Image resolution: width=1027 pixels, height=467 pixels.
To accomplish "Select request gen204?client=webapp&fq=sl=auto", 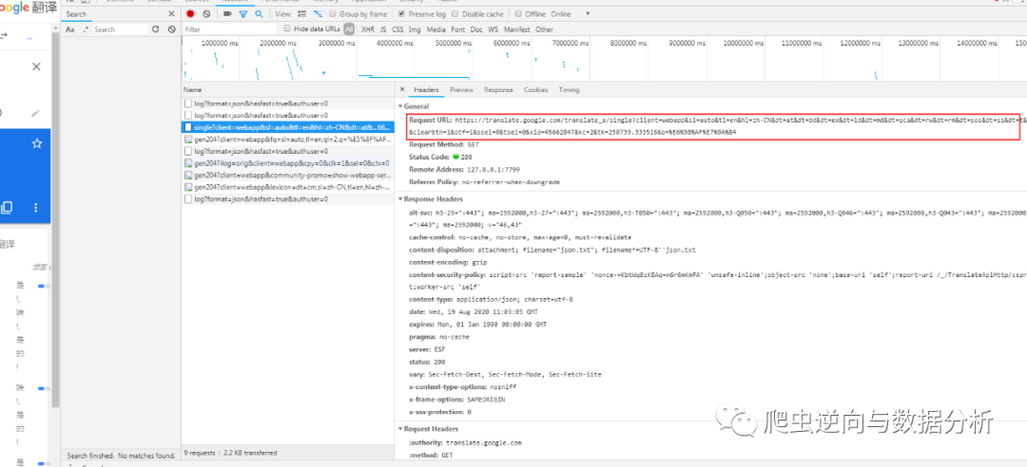I will [287, 140].
